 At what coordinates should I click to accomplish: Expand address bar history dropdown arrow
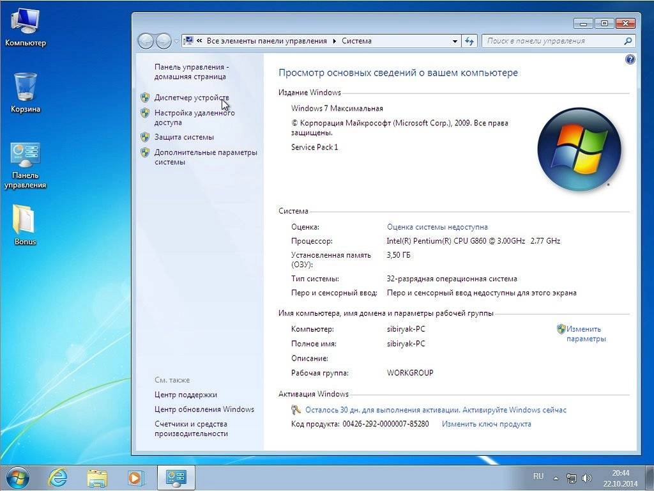pyautogui.click(x=455, y=41)
